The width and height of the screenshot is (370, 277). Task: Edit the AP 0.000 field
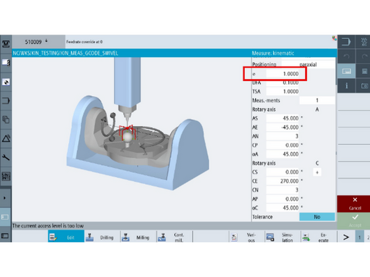pos(282,199)
